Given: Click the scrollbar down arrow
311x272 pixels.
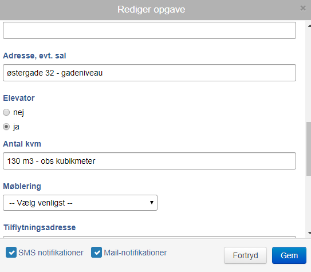Looking at the screenshot, I should pos(309,233).
